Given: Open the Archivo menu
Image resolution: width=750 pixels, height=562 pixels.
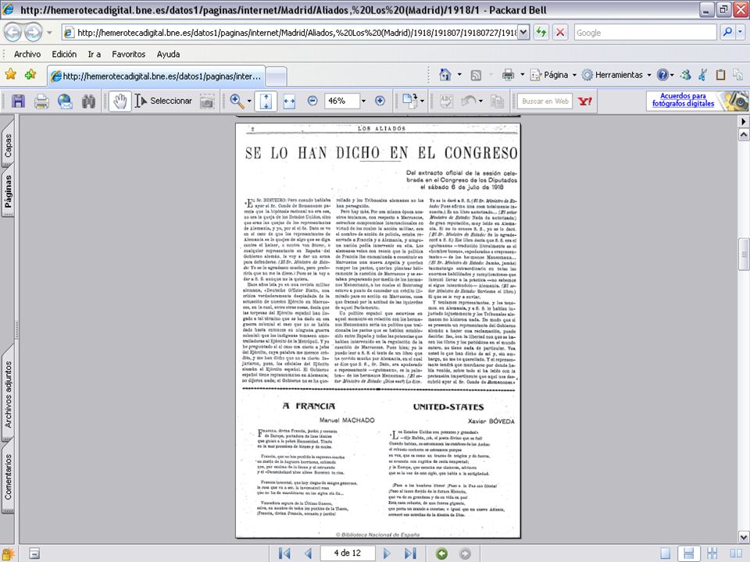Looking at the screenshot, I should 27,55.
